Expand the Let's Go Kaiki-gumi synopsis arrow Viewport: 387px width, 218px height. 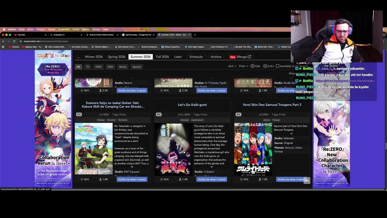coord(212,167)
